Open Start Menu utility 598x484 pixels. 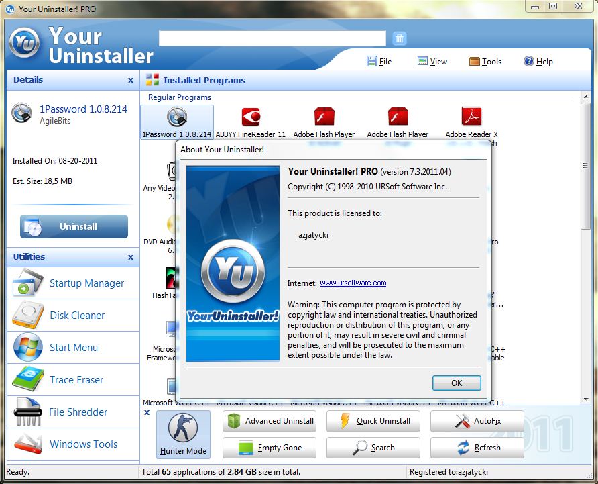[73, 348]
